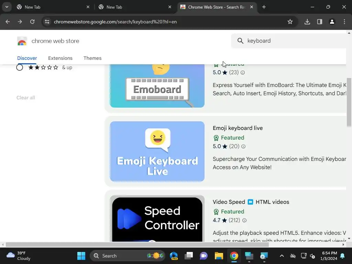Open the Chrome profile avatar icon

(x=332, y=22)
